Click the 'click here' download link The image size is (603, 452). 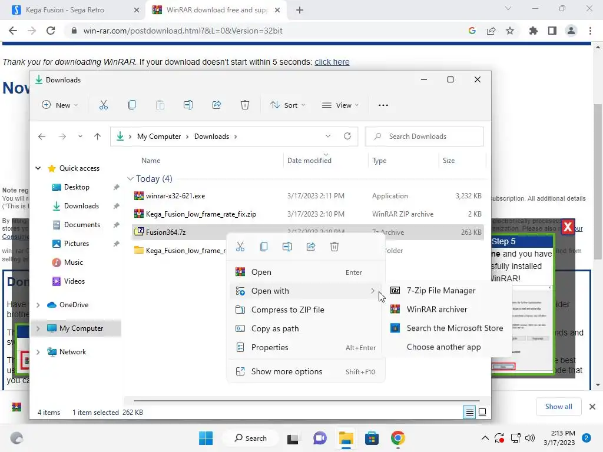(332, 62)
